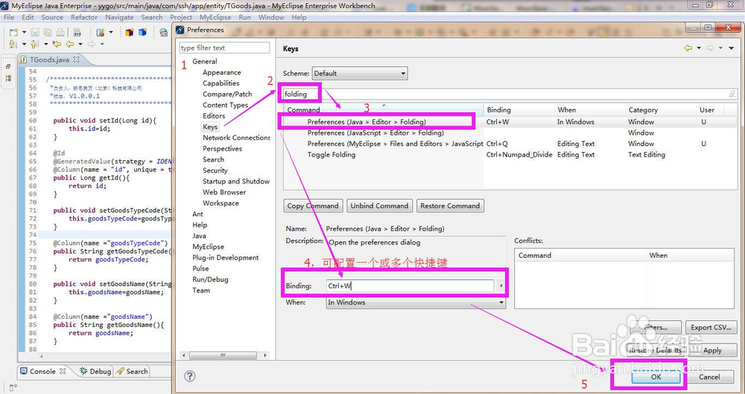The height and width of the screenshot is (394, 745).
Task: Click the preferences tree horizontal scrollbar
Action: coord(223,355)
